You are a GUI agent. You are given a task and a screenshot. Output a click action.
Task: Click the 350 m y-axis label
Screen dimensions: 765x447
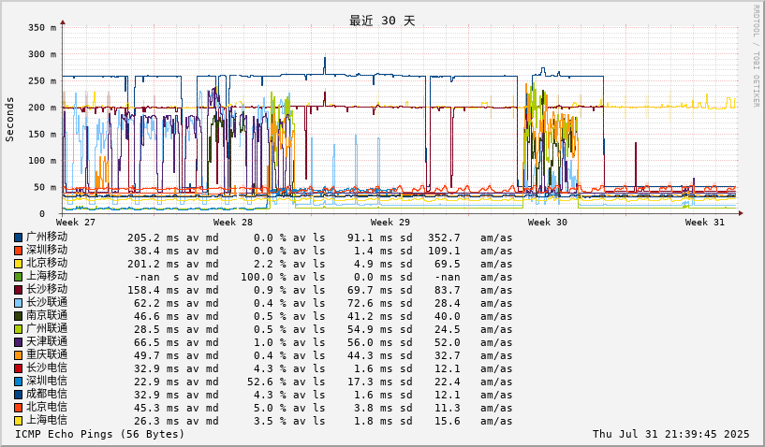pyautogui.click(x=42, y=28)
